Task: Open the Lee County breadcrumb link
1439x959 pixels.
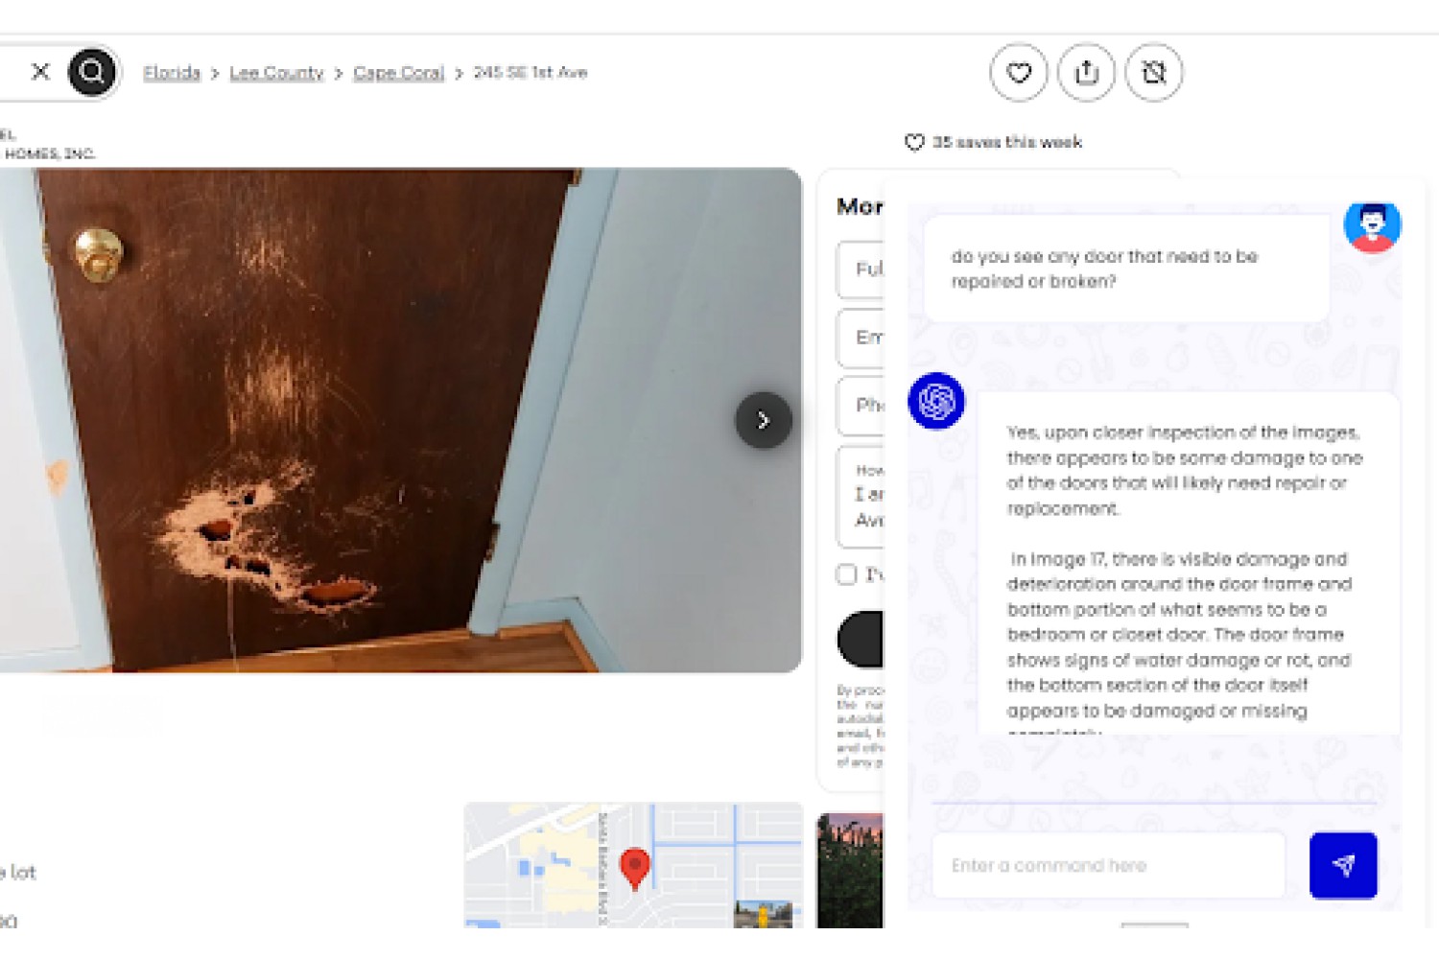Action: (x=276, y=73)
